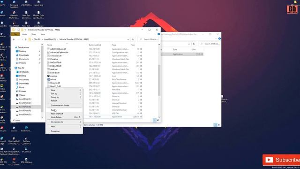Click the Back arrow in Miracle Thunder window
Image resolution: width=300 pixels, height=169 pixels.
point(14,39)
